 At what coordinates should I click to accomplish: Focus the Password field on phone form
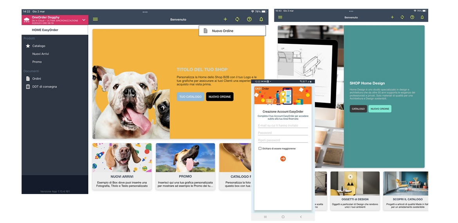tap(283, 133)
